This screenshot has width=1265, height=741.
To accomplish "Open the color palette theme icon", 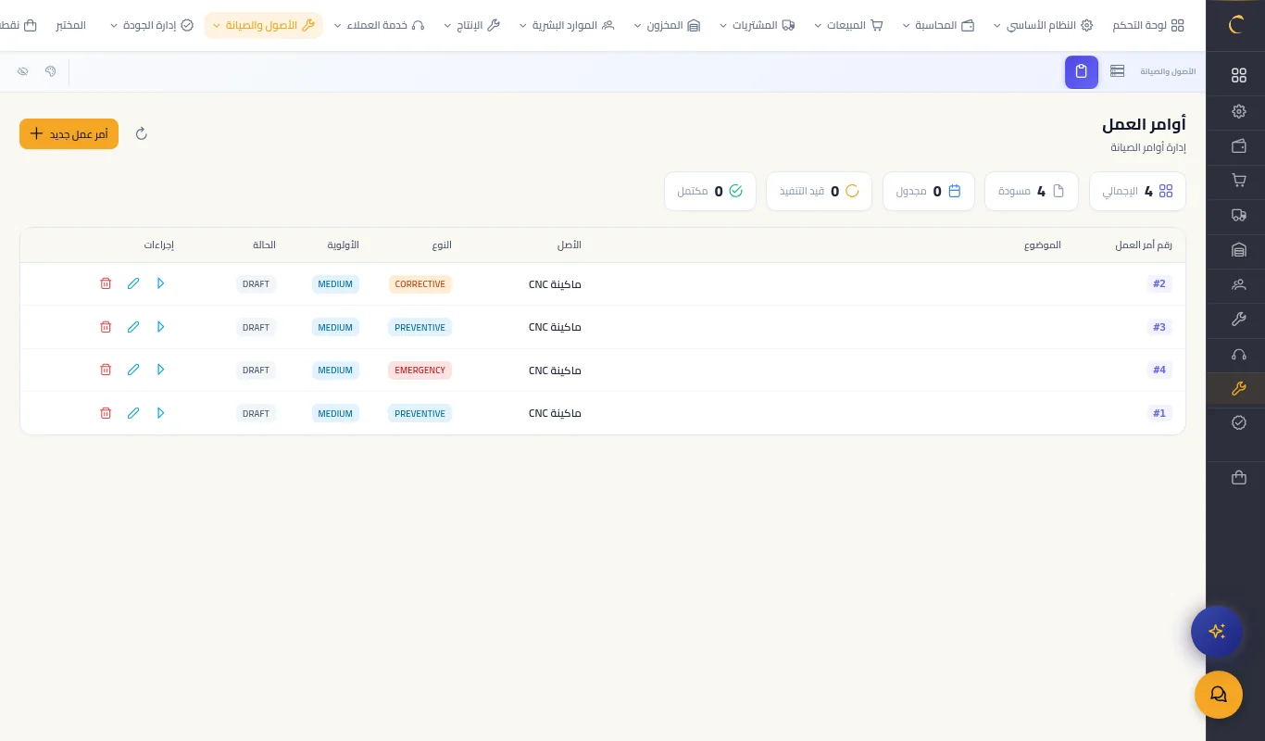I will pyautogui.click(x=51, y=71).
